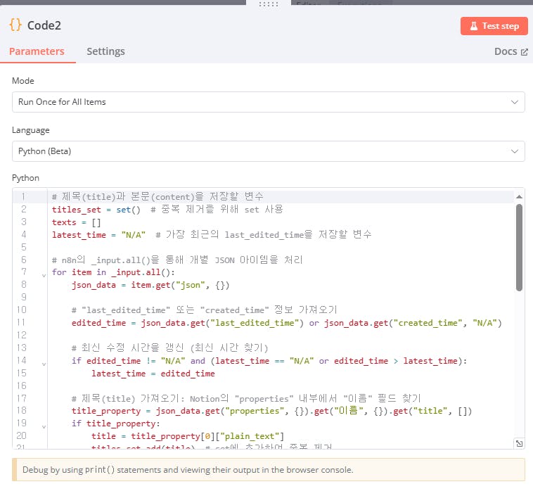Viewport: 533px width, 503px height.
Task: Click the flask icon in Test step
Action: 473,26
